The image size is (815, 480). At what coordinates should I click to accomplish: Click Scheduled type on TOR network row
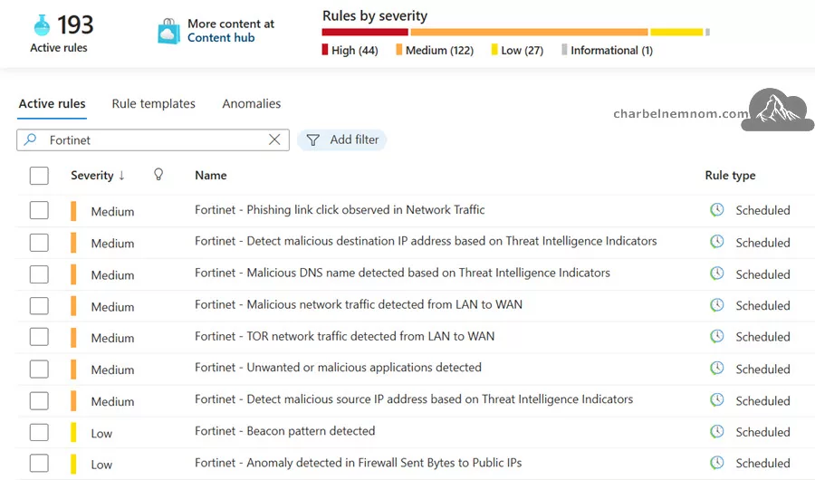[x=762, y=337]
